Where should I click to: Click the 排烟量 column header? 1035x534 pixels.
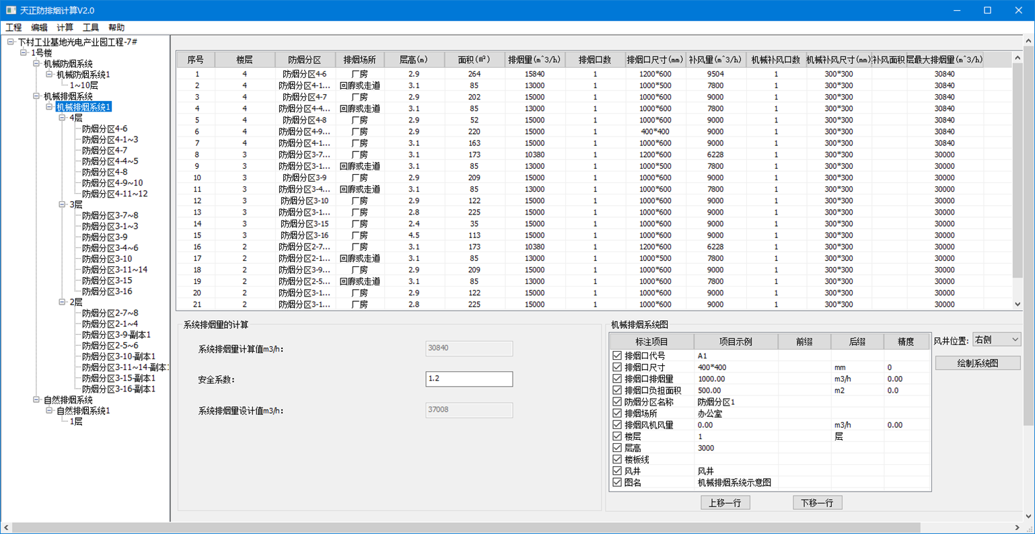(x=535, y=60)
